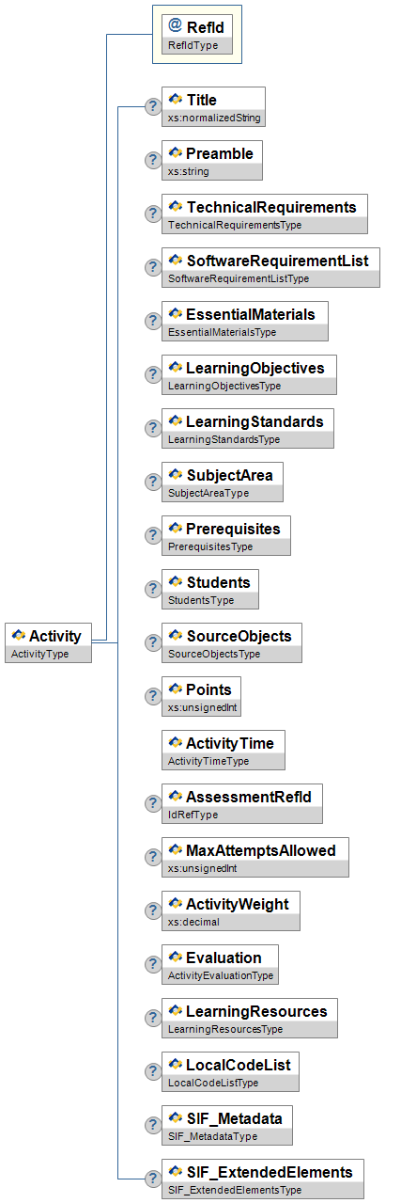Click the question mark icon beside SubjectArea
Screen dimensions: 401x1203
[153, 482]
